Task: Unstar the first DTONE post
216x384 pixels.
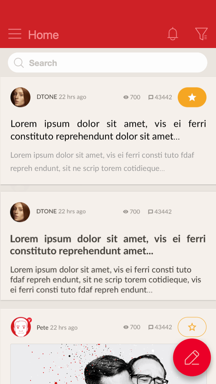Action: pos(192,97)
